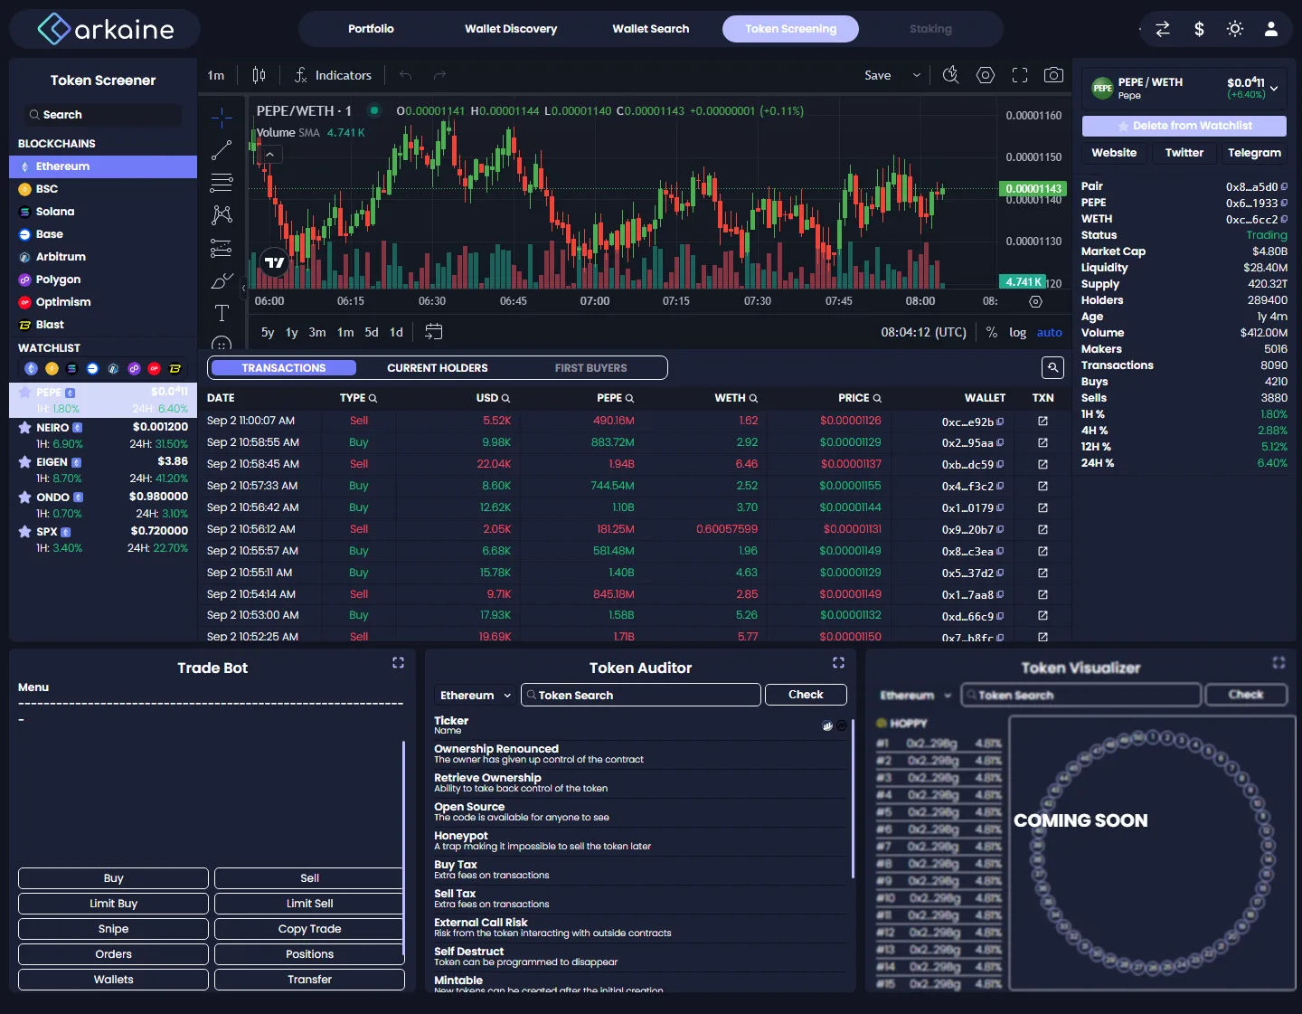
Task: Open the Wallet Discovery tab
Action: pos(511,29)
